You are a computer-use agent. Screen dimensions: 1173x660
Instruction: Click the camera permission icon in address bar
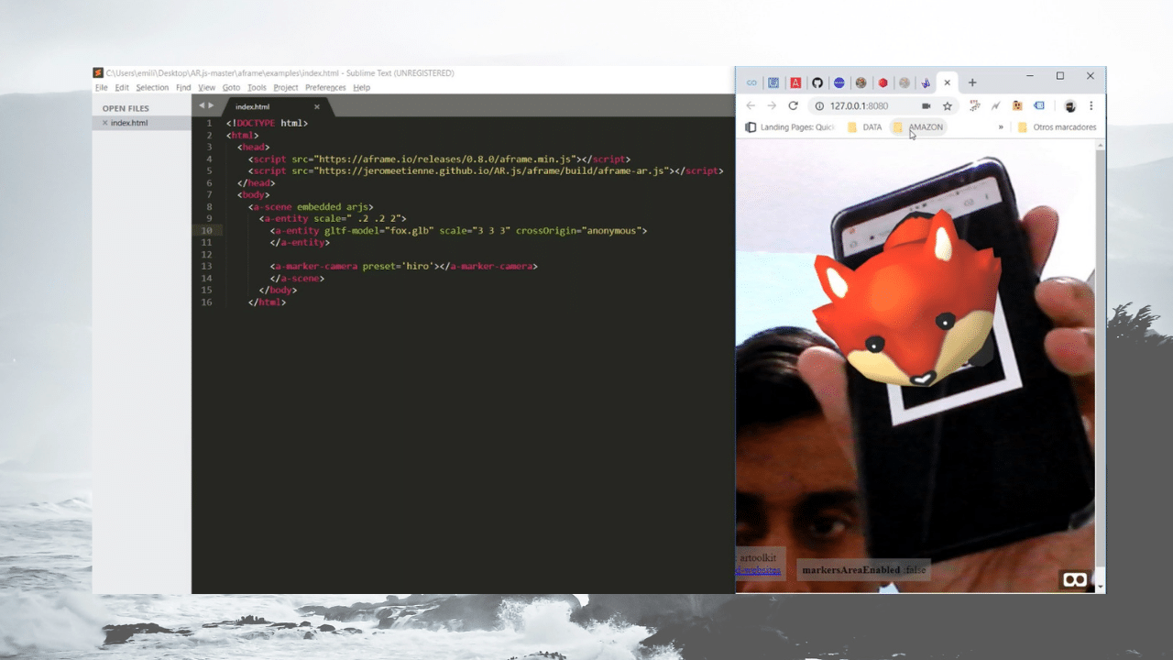pyautogui.click(x=926, y=106)
